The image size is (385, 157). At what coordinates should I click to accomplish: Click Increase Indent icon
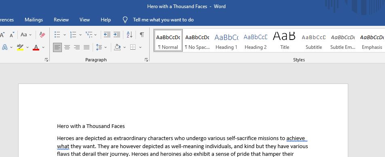(117, 35)
